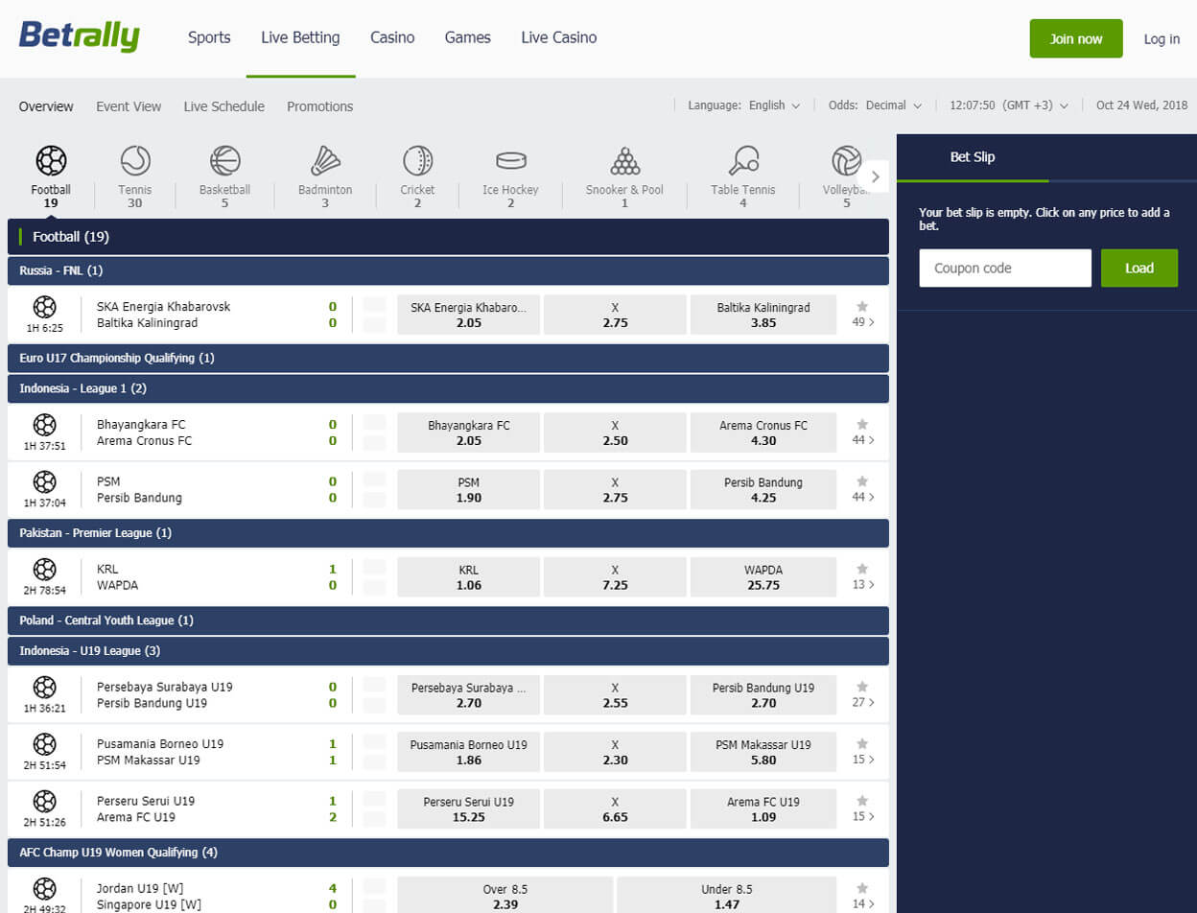Open the Casino menu
The width and height of the screenshot is (1197, 913).
[x=392, y=38]
